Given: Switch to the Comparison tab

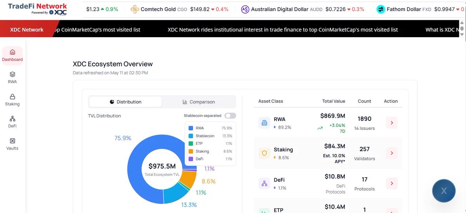Looking at the screenshot, I should click(x=198, y=102).
